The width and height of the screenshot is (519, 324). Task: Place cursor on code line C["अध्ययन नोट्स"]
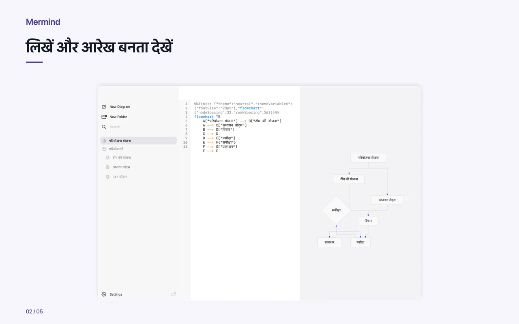tap(225, 125)
